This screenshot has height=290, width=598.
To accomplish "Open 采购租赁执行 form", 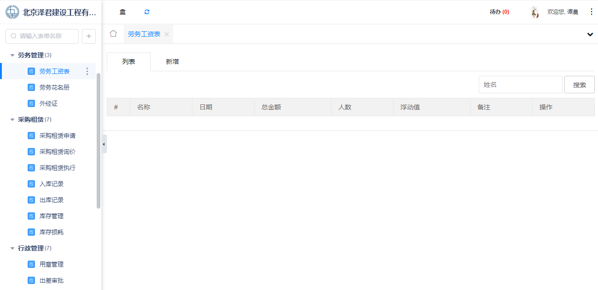I will tap(58, 168).
